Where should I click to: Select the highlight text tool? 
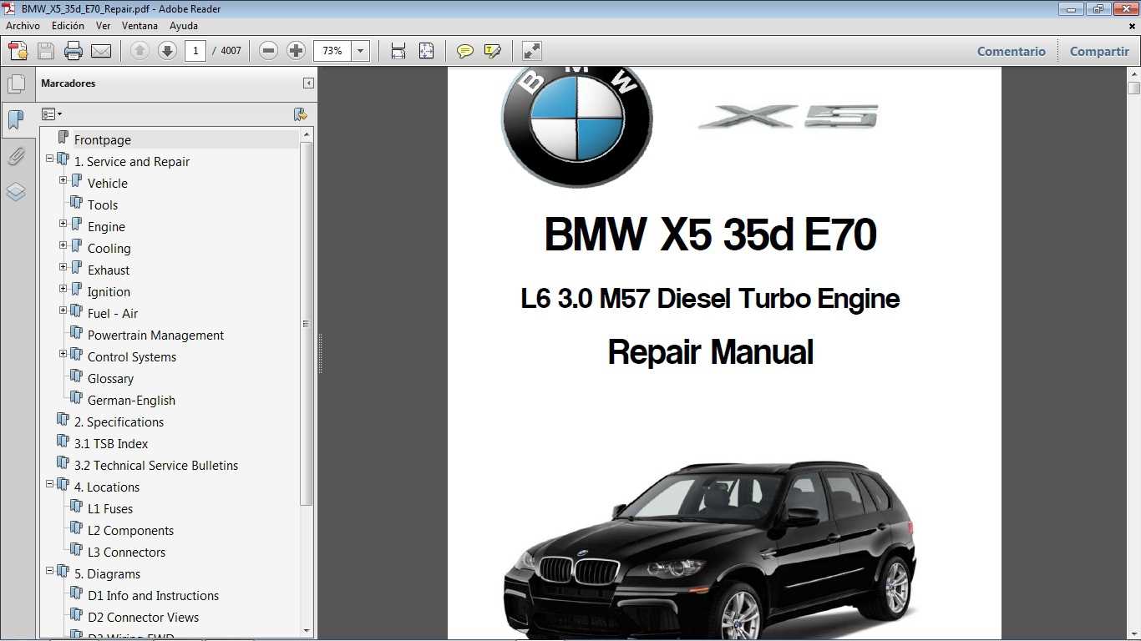[x=493, y=51]
